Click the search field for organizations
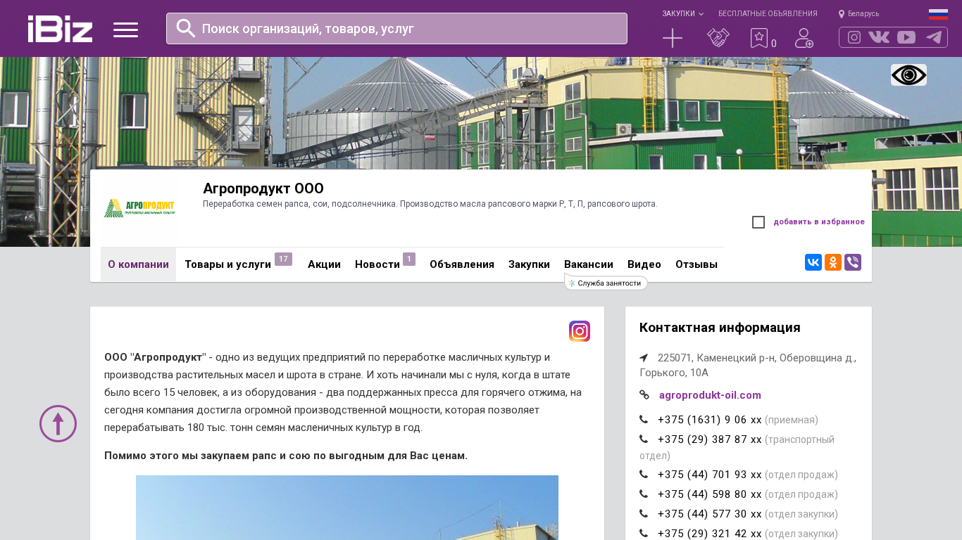 tap(396, 28)
